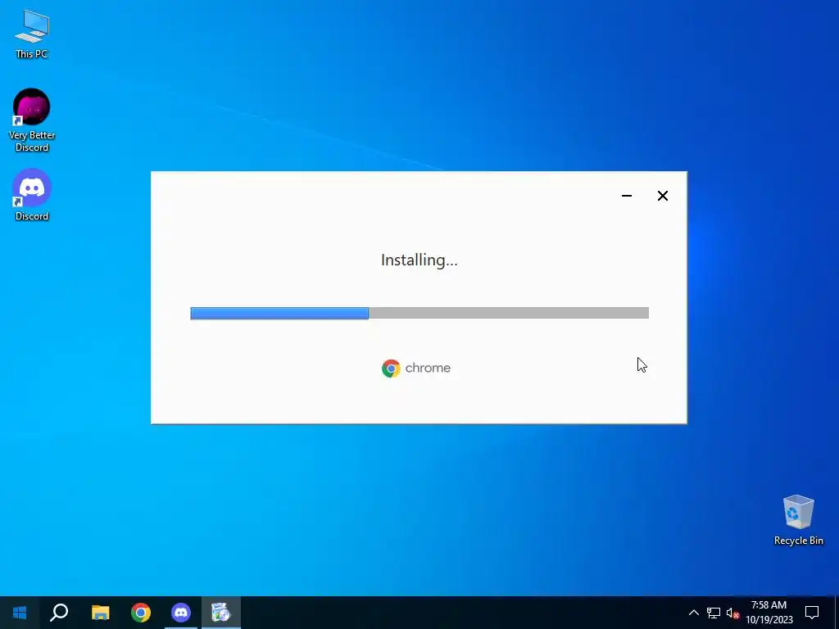Click the Chrome logo in the installer

tap(391, 368)
